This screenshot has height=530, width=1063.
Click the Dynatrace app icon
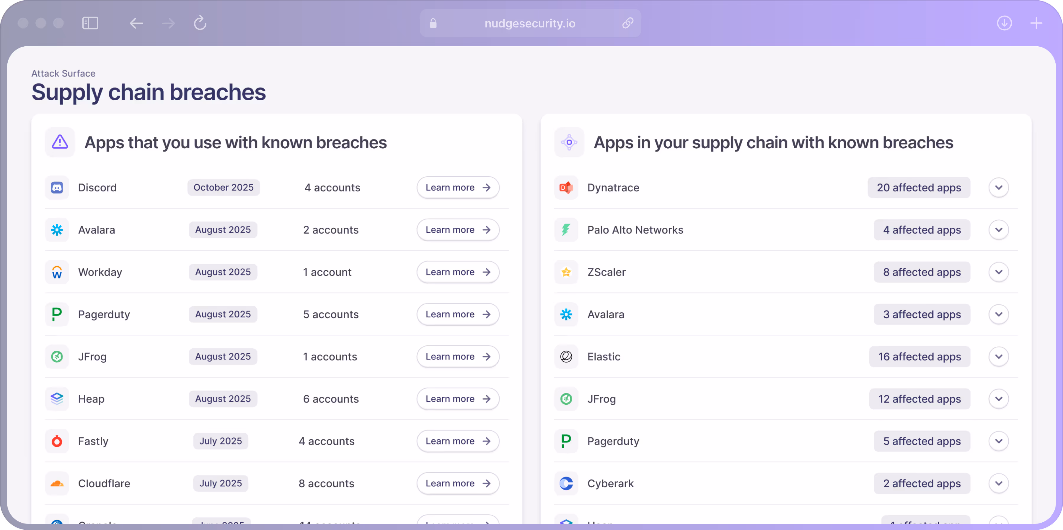pos(566,188)
